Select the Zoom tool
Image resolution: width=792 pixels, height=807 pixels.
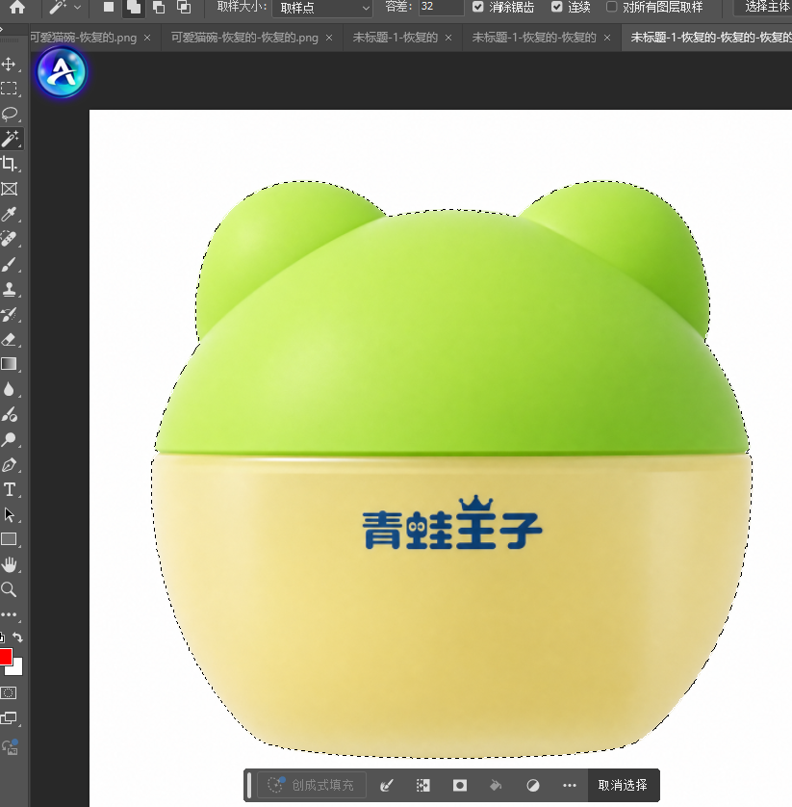click(x=9, y=589)
